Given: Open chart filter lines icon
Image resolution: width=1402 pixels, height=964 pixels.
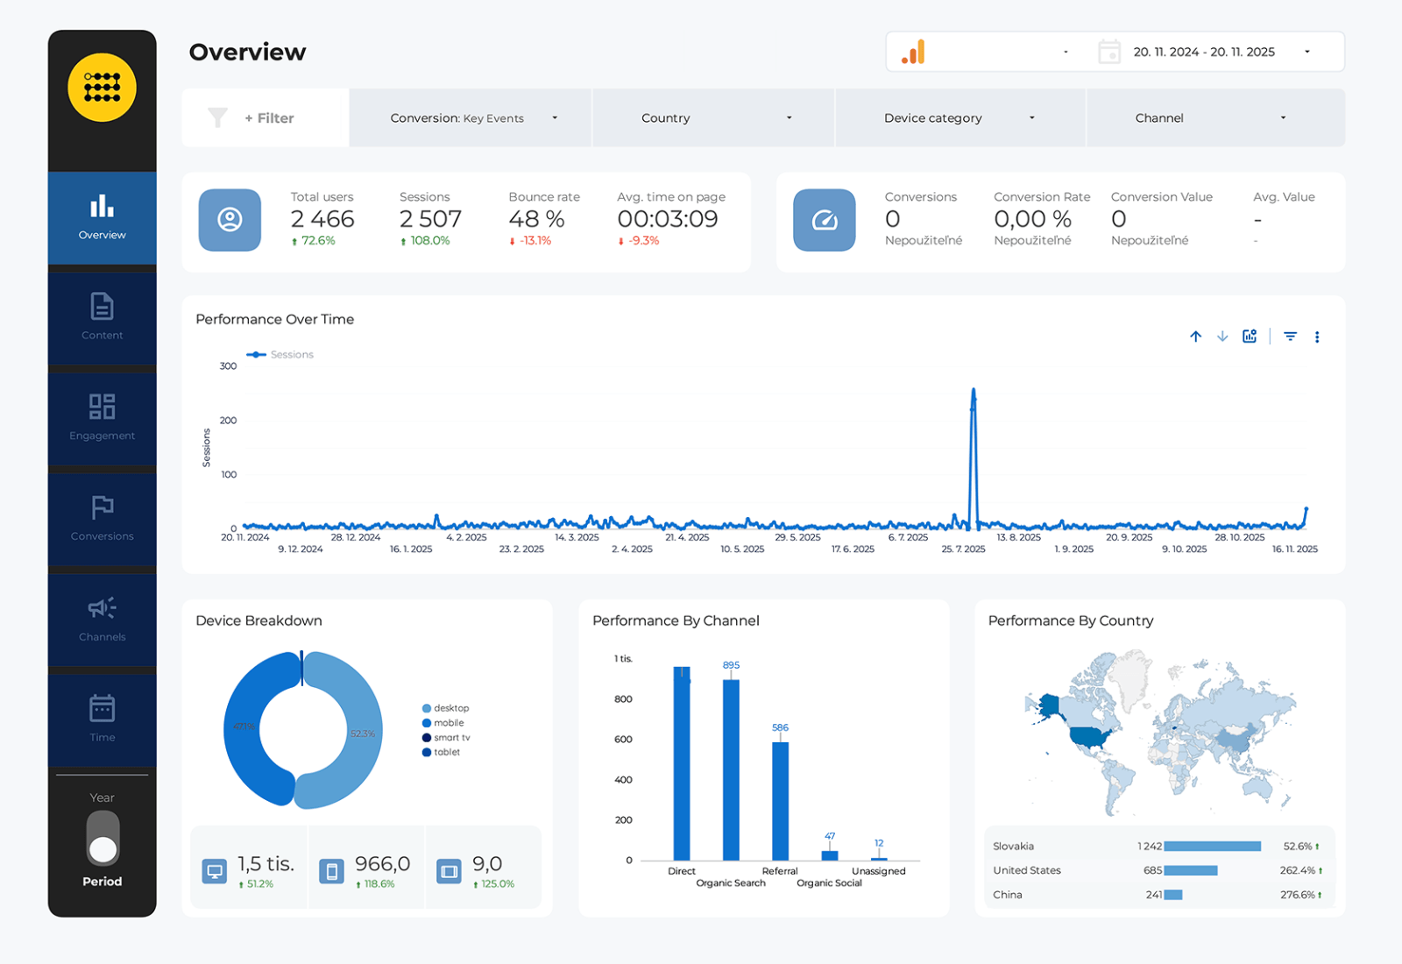Looking at the screenshot, I should click(1291, 337).
